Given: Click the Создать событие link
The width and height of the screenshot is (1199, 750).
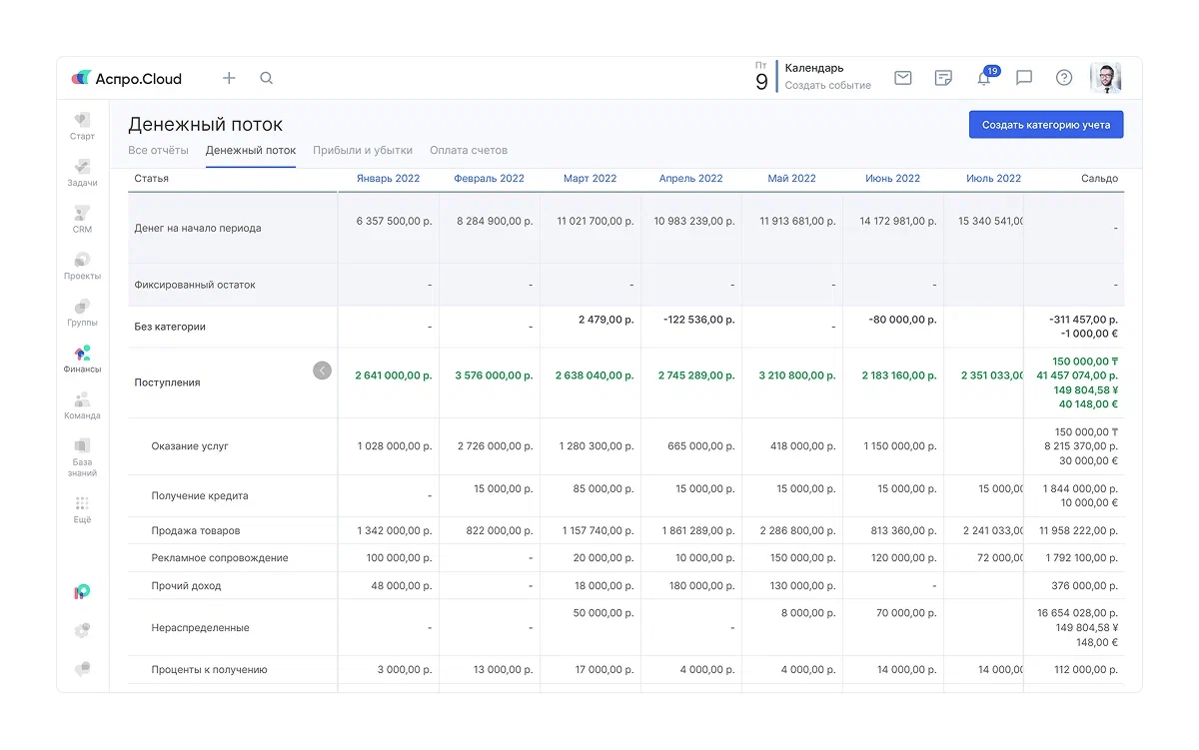Looking at the screenshot, I should [x=827, y=86].
